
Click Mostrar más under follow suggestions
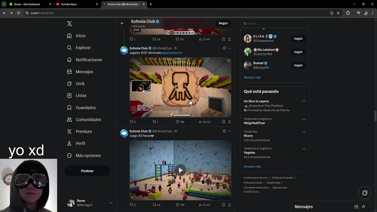252,77
